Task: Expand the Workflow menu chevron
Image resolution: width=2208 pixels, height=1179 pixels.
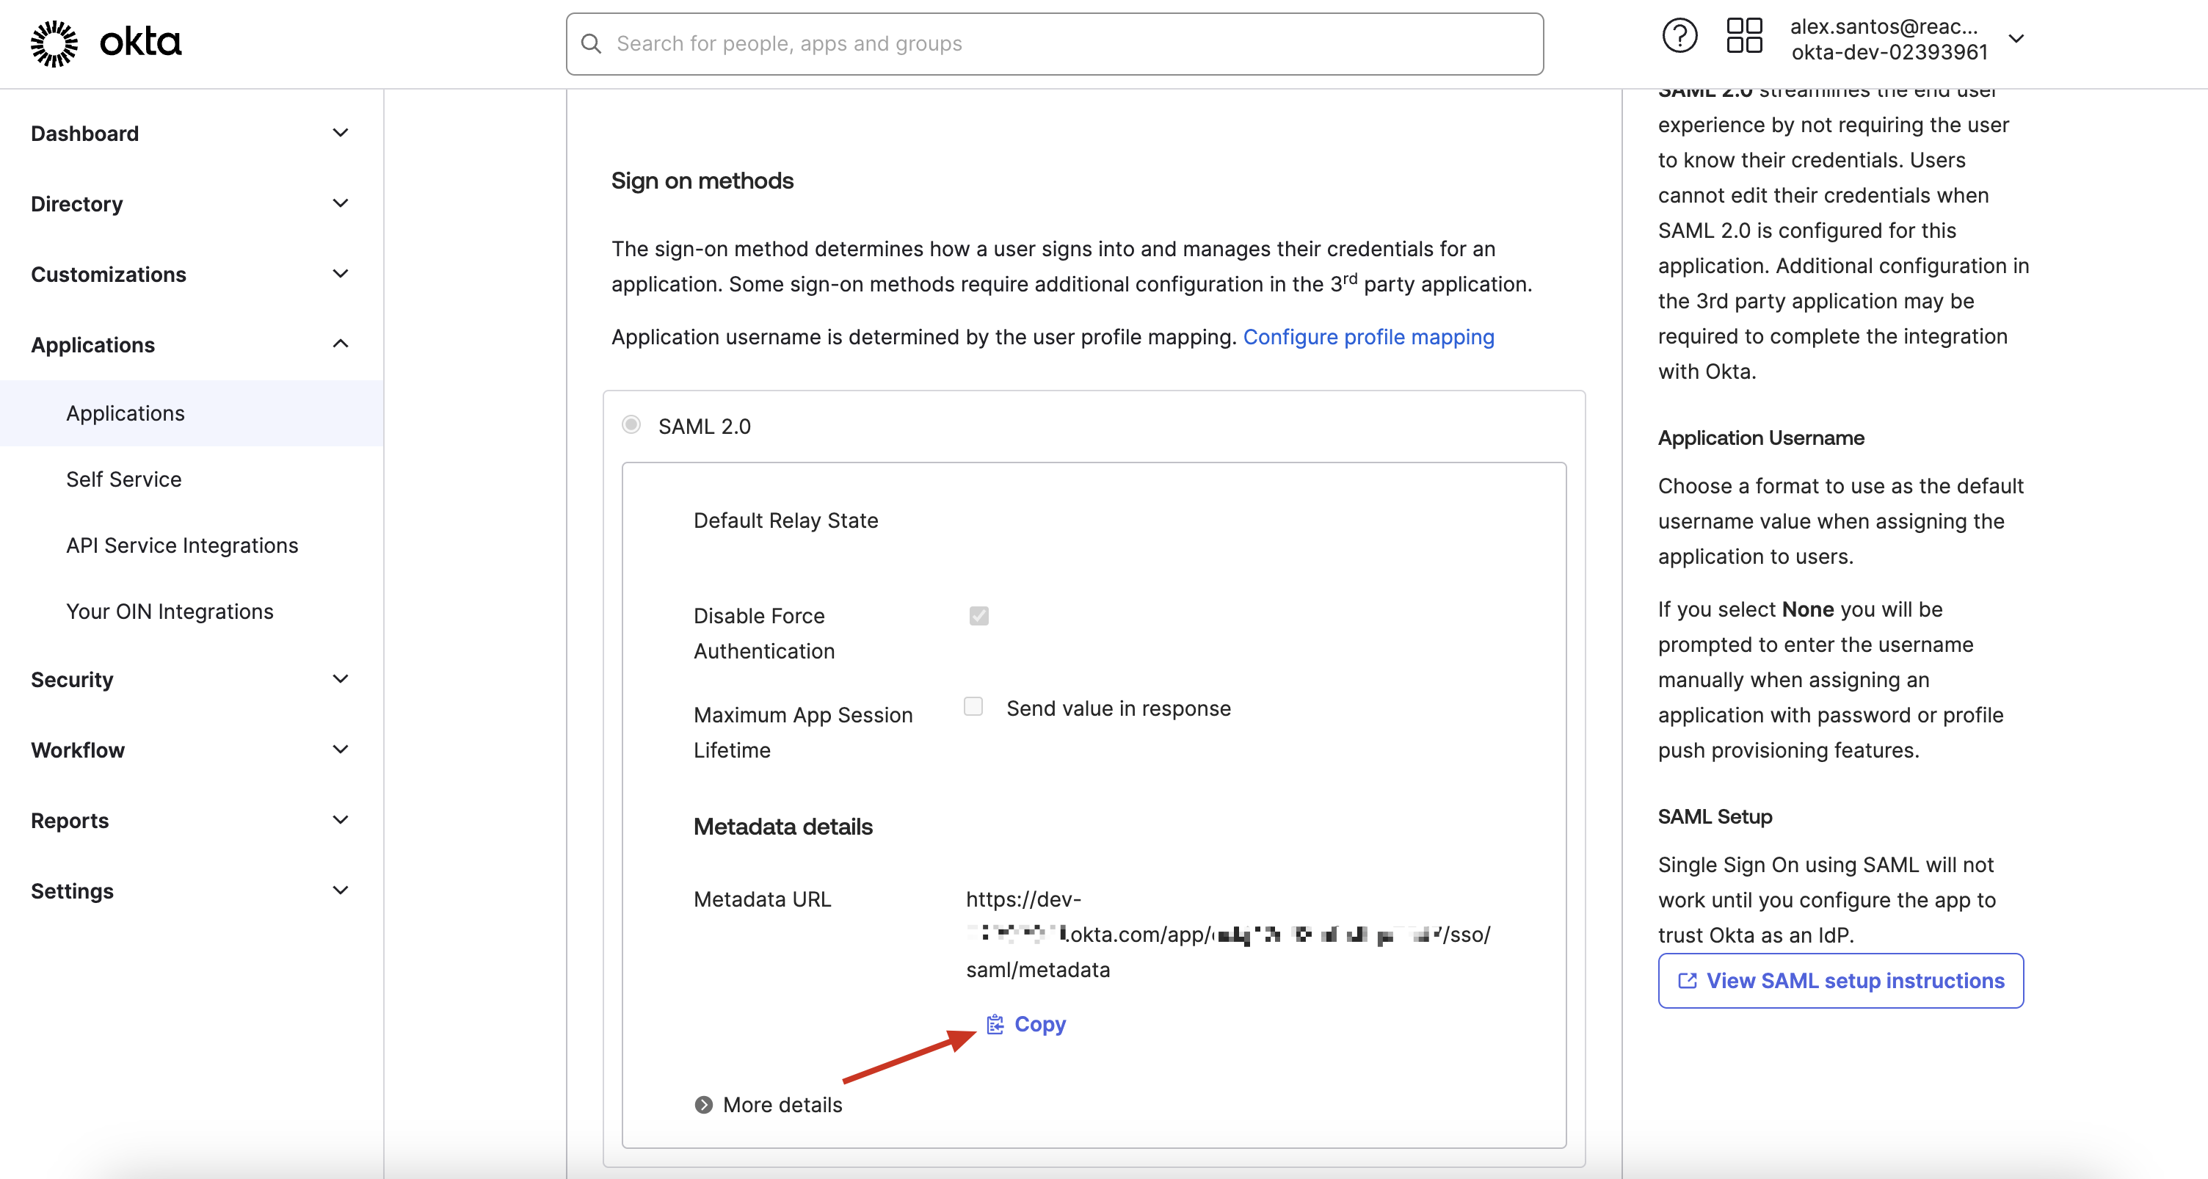Action: (x=341, y=750)
